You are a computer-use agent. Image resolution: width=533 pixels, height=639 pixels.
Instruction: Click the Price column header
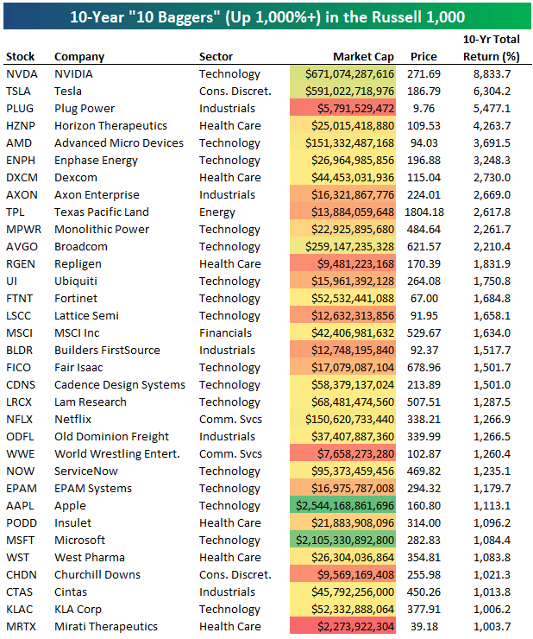[424, 57]
